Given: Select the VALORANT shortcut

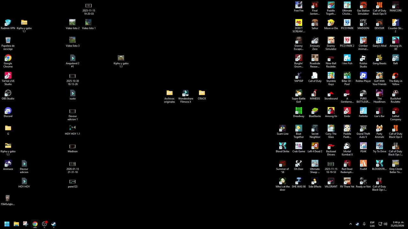Looking at the screenshot, I should (x=331, y=183).
